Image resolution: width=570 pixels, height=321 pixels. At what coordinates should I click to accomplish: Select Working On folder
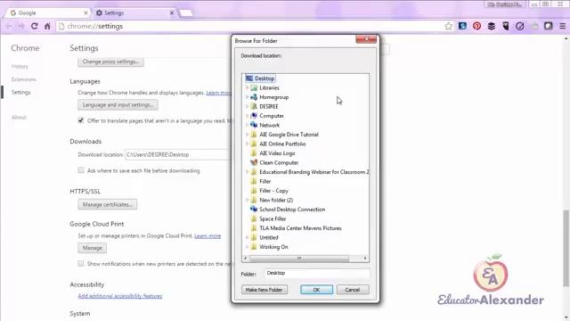coord(273,247)
